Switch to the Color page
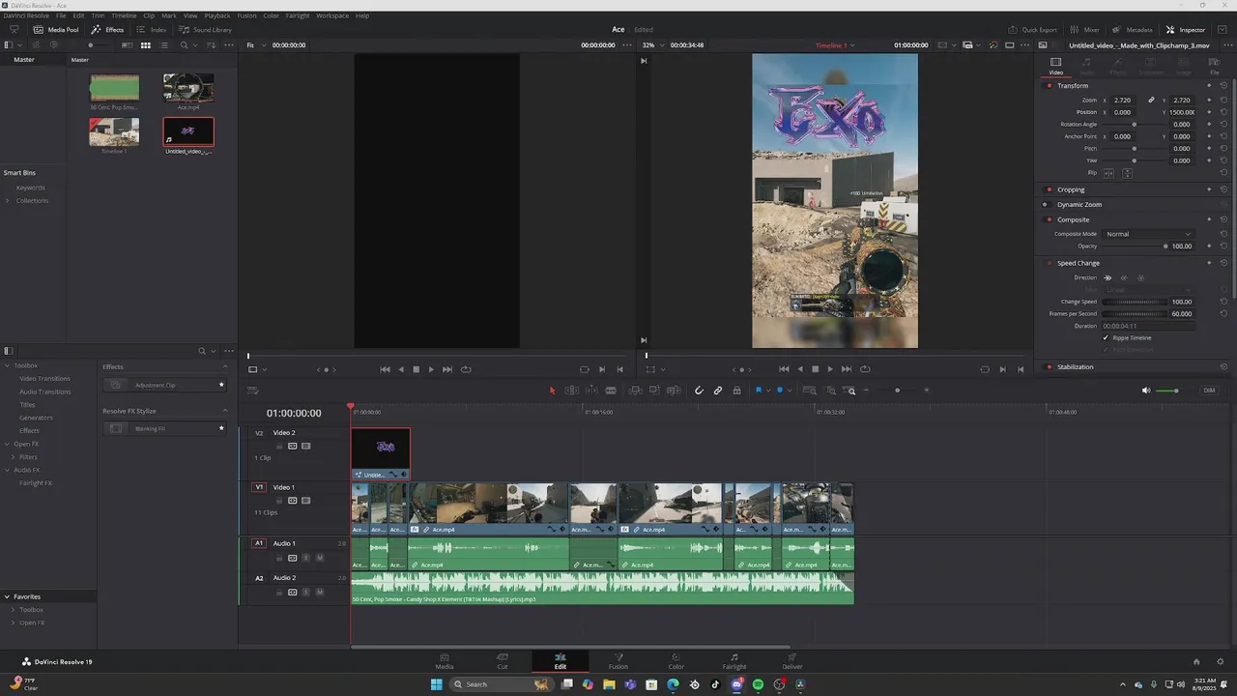The width and height of the screenshot is (1237, 696). click(676, 661)
